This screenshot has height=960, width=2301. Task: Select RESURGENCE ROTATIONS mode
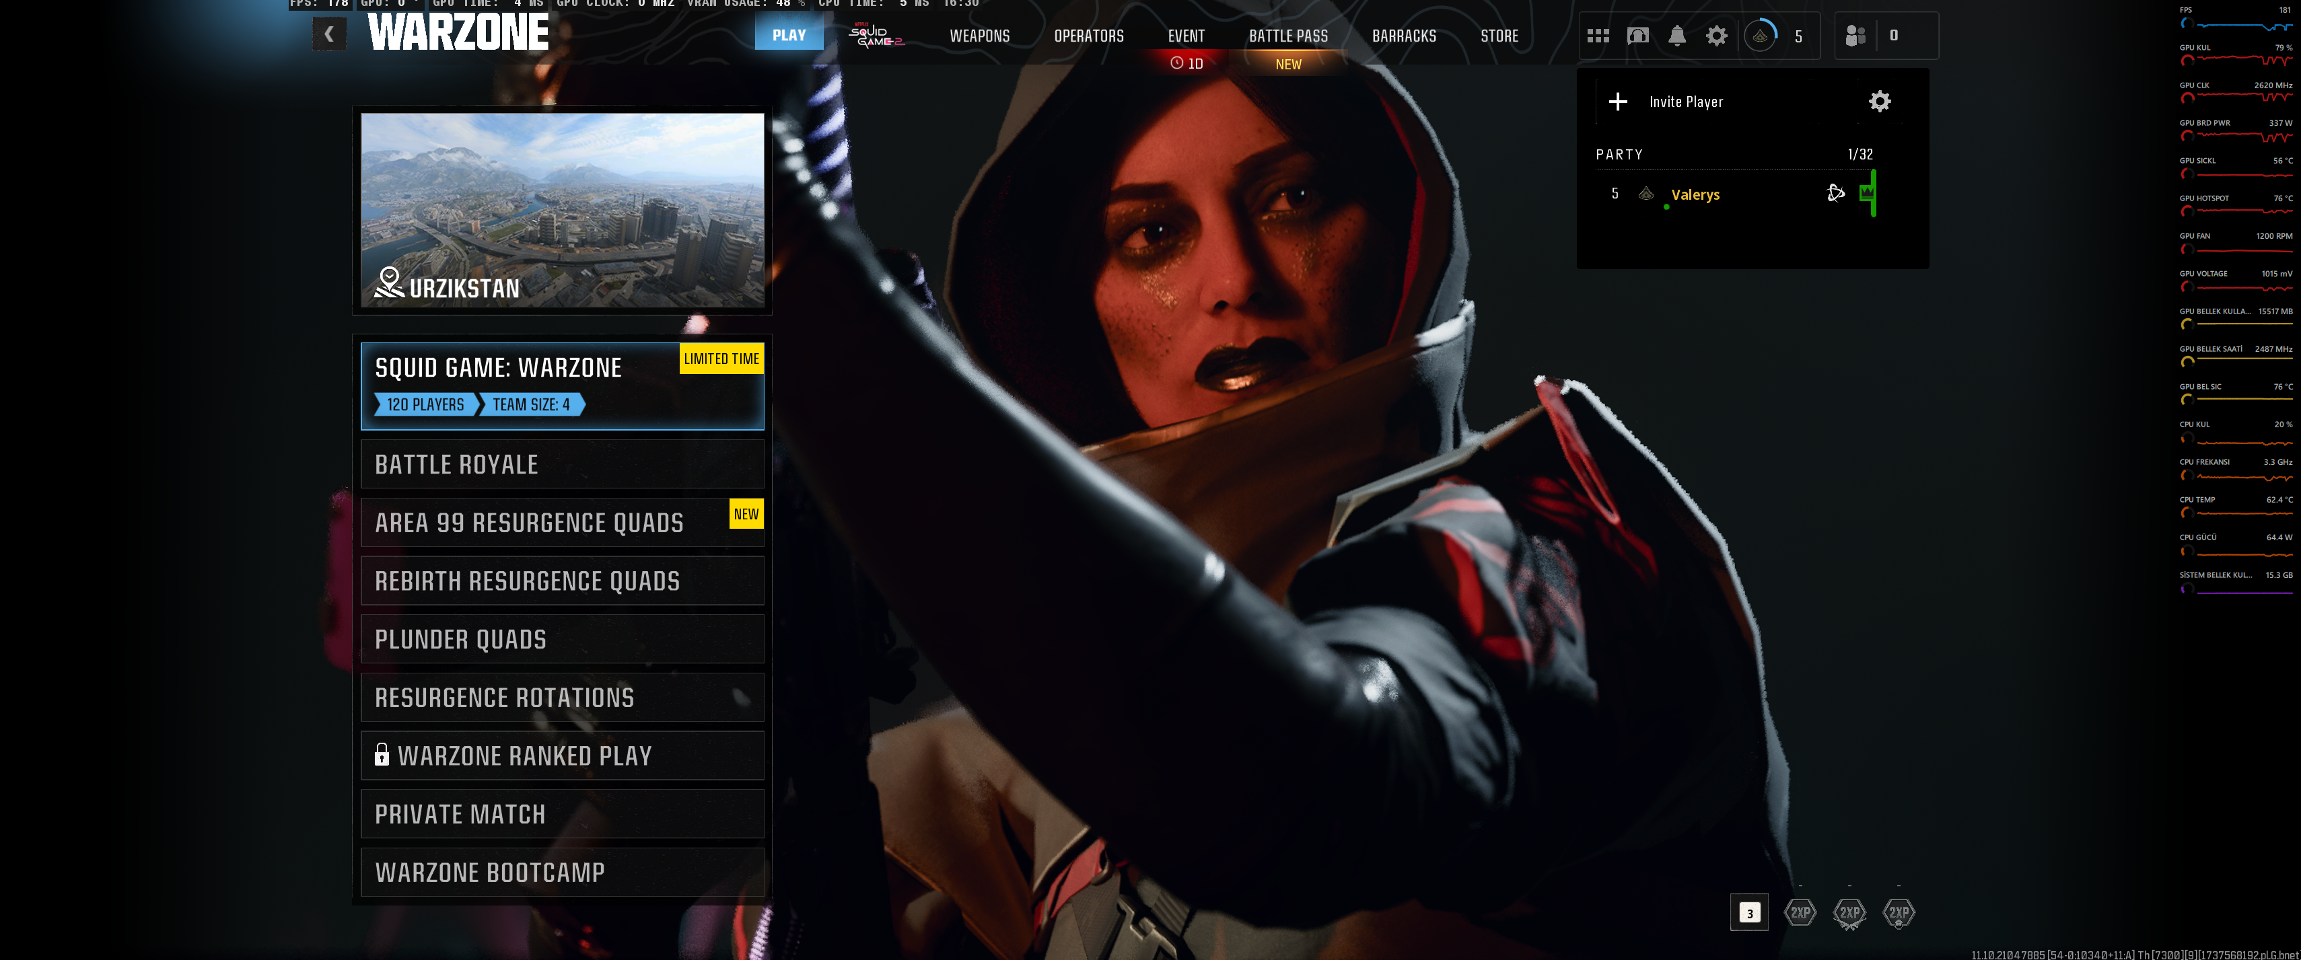562,698
